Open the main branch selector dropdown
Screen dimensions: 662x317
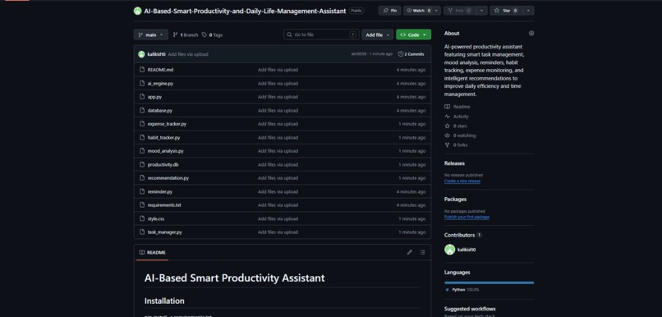151,34
